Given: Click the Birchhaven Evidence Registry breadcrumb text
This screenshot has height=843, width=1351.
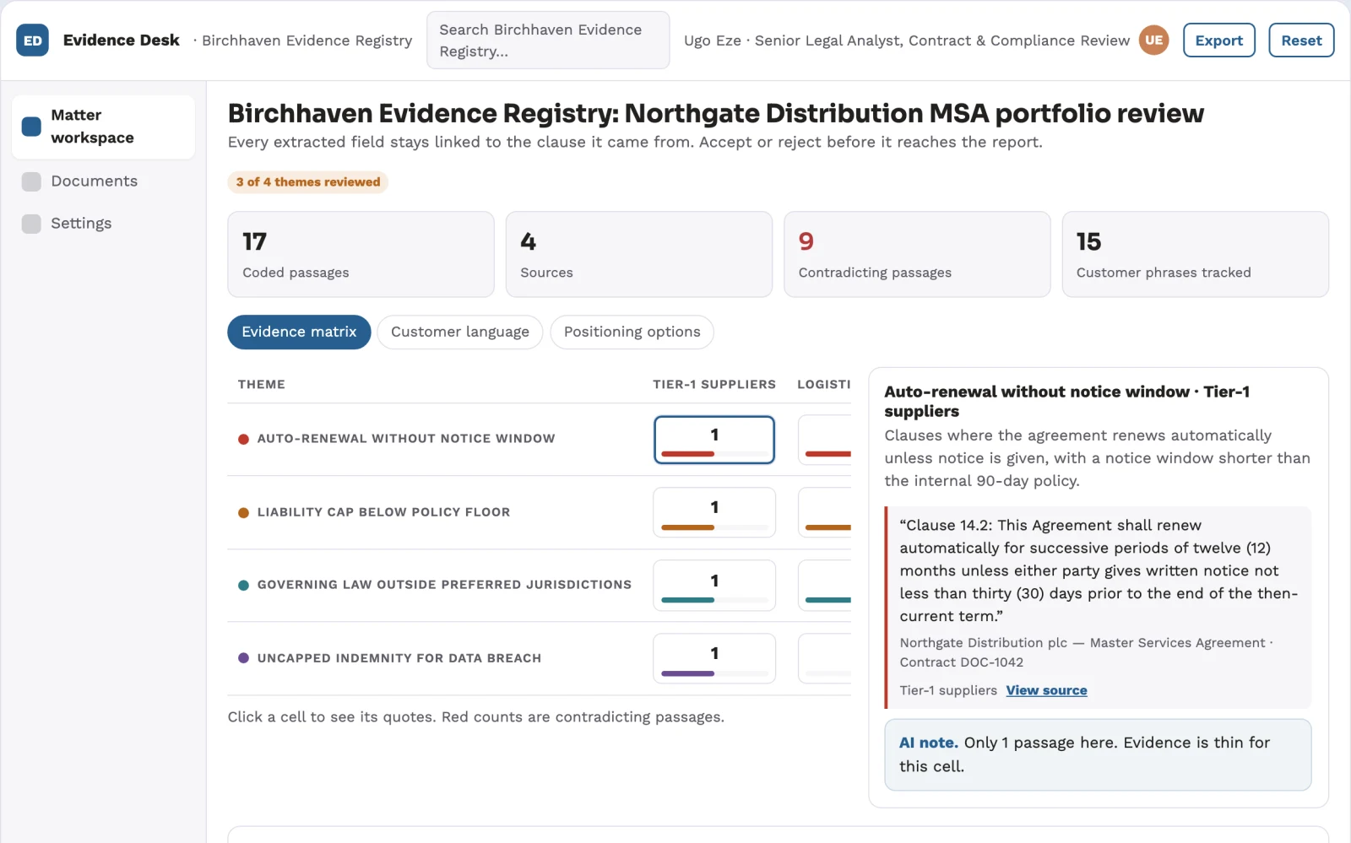Looking at the screenshot, I should 307,41.
